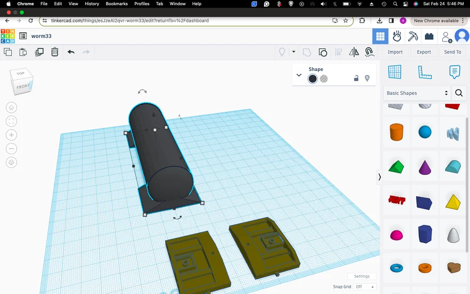
Task: Search shapes with magnifier icon
Action: [459, 93]
